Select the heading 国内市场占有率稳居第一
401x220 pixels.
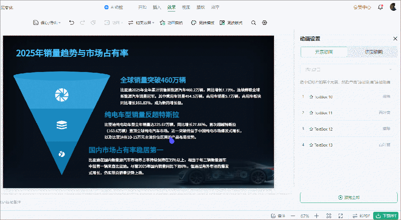point(126,150)
